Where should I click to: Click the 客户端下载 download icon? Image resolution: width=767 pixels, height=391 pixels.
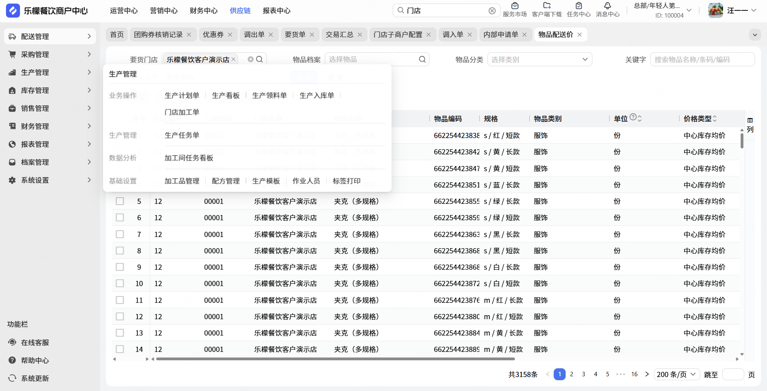pos(546,6)
